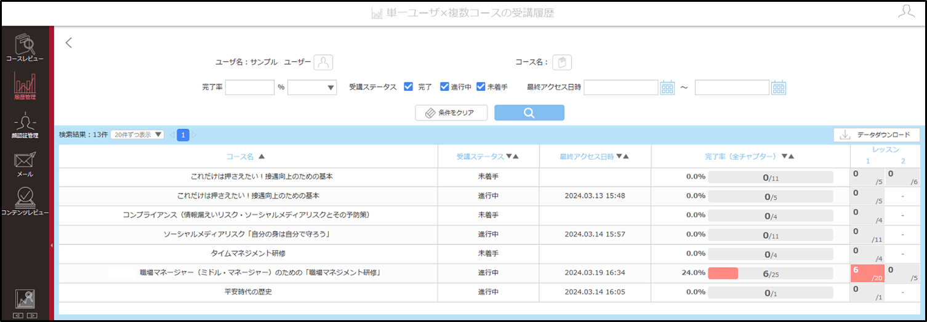Go to the next results page arrow
927x322 pixels.
194,135
